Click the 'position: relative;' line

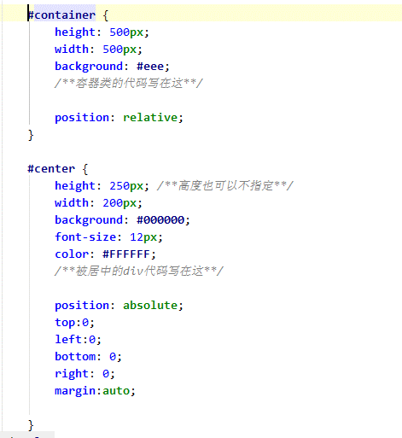click(x=119, y=118)
